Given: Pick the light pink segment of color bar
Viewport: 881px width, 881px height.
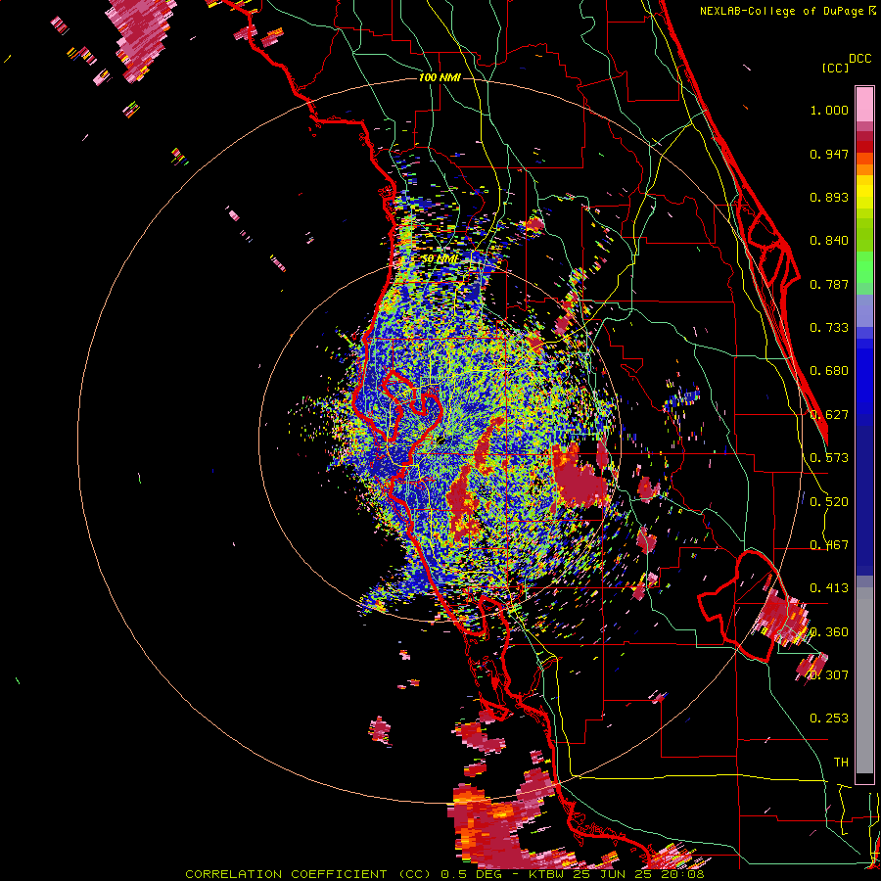Looking at the screenshot, I should pyautogui.click(x=864, y=105).
